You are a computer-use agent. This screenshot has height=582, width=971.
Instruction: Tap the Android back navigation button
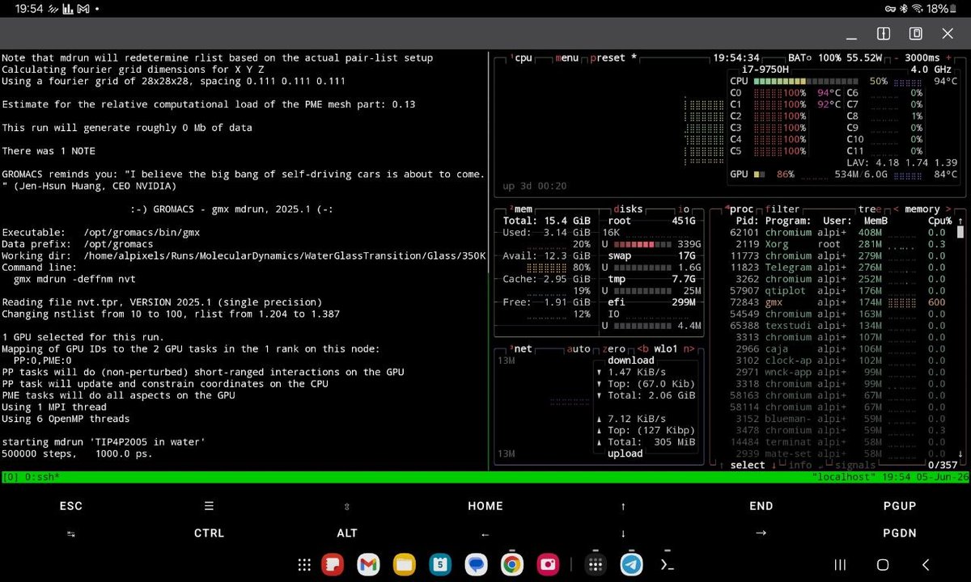(x=926, y=565)
